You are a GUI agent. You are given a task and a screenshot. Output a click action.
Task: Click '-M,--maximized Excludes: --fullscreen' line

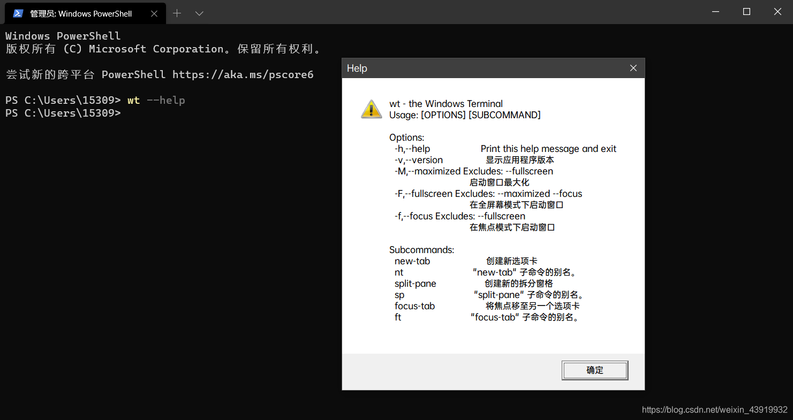point(474,171)
